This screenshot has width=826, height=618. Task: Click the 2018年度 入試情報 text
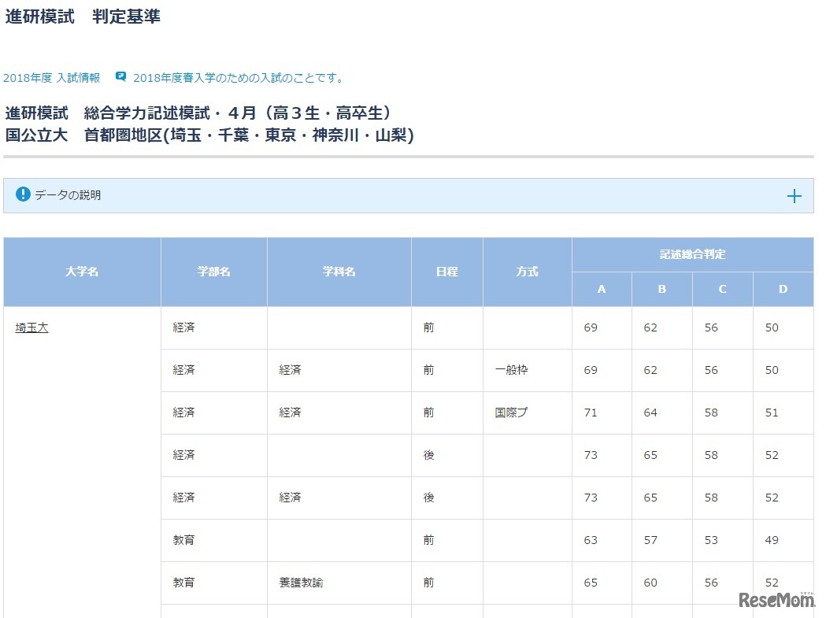coord(52,78)
